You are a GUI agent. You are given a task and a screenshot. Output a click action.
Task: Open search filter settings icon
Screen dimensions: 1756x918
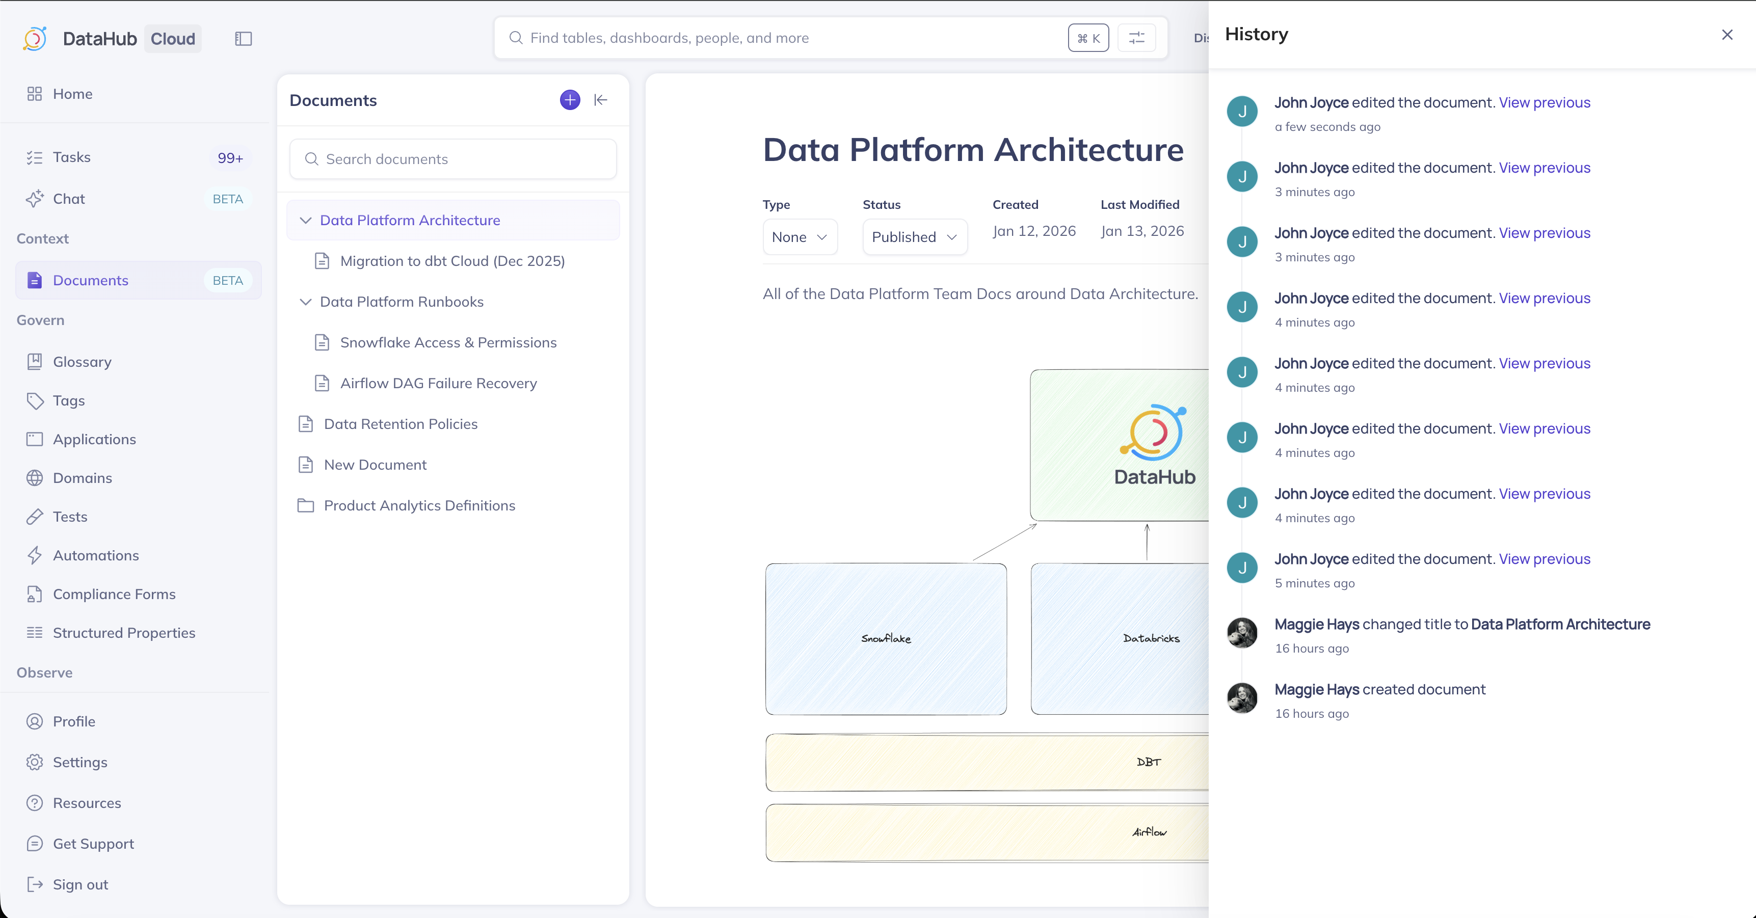(x=1136, y=38)
